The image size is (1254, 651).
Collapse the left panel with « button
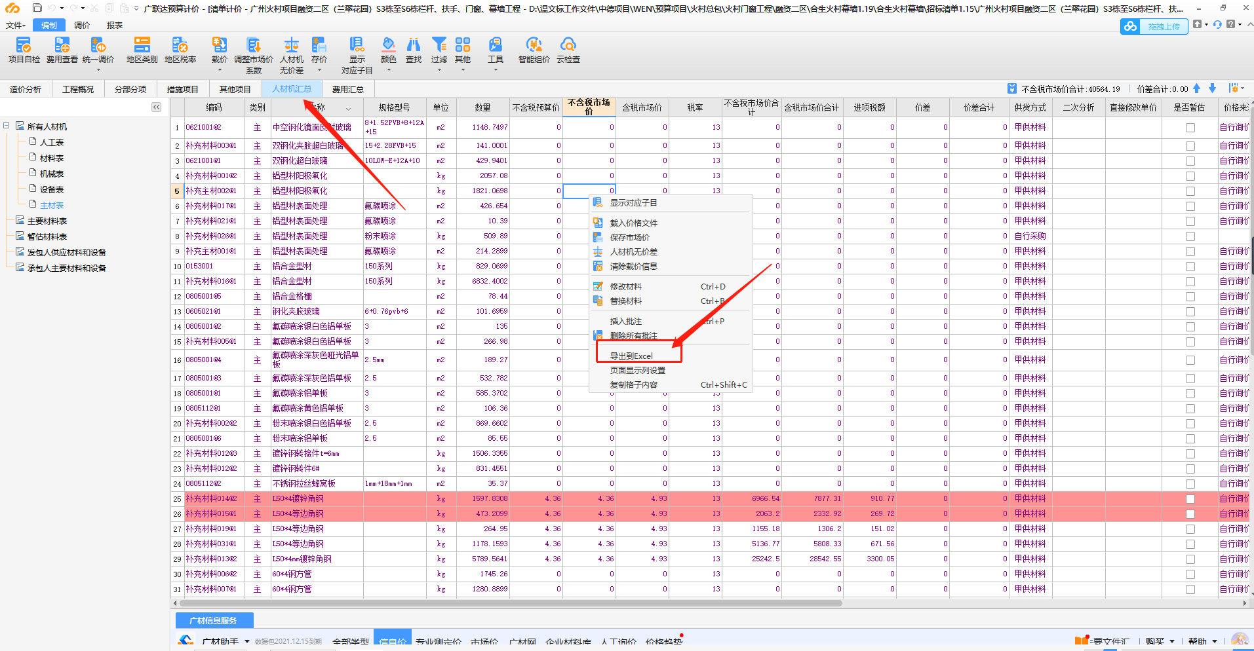156,107
